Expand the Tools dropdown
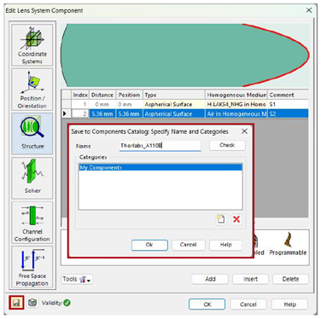Screen dimensions: 321x319 click(77, 279)
